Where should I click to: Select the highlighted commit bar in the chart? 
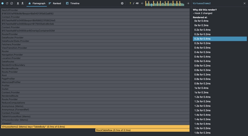pos(152,5)
